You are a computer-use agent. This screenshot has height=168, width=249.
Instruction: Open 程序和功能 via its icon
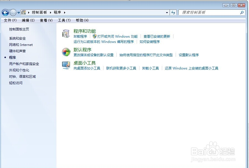pos(66,34)
